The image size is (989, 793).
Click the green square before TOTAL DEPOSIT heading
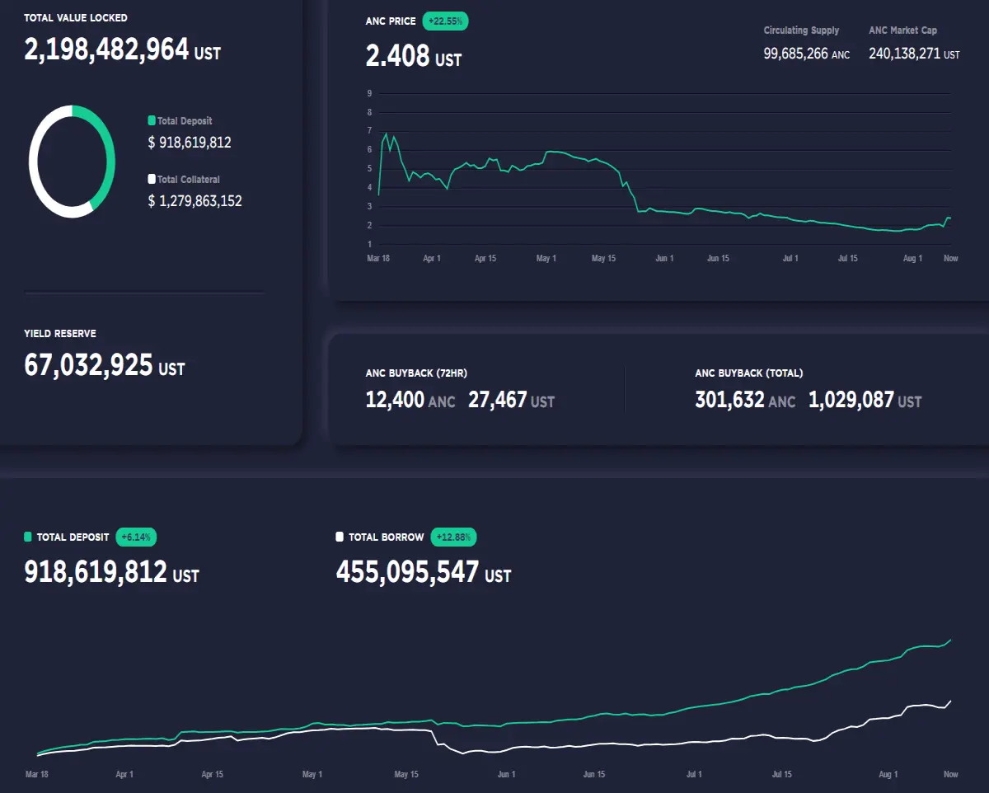[28, 537]
